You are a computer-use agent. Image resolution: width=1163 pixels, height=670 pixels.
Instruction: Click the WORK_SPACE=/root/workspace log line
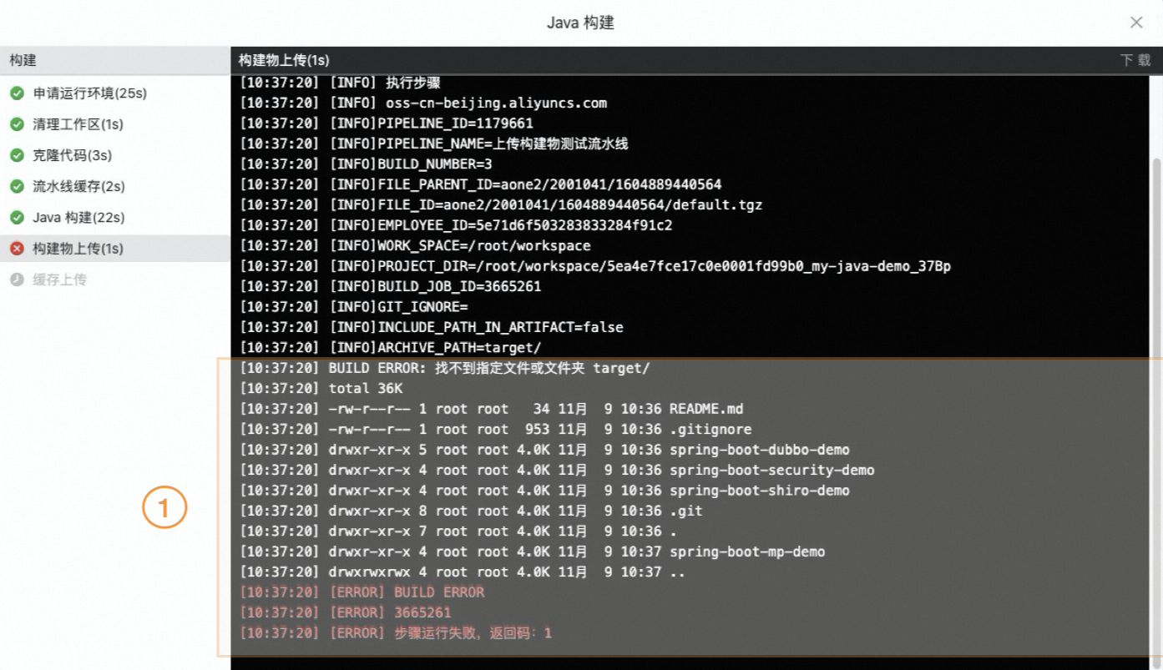click(x=415, y=246)
